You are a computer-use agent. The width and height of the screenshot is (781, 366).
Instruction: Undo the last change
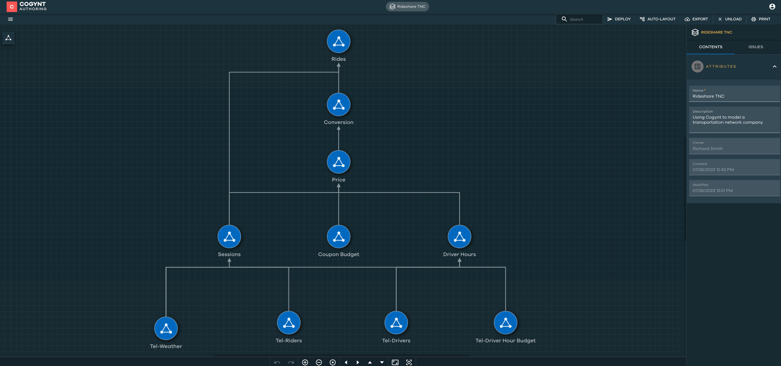(x=277, y=362)
